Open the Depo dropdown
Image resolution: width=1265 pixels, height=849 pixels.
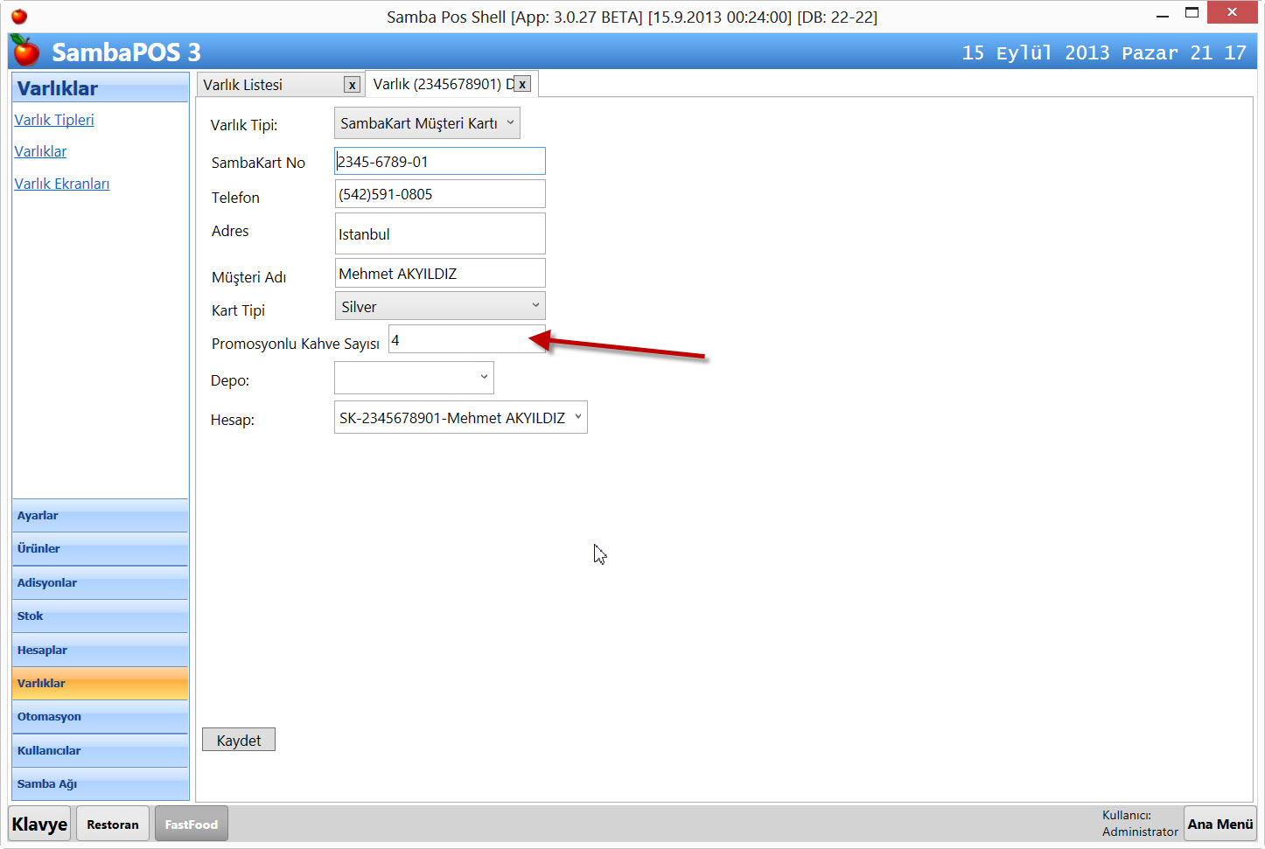[x=414, y=378]
